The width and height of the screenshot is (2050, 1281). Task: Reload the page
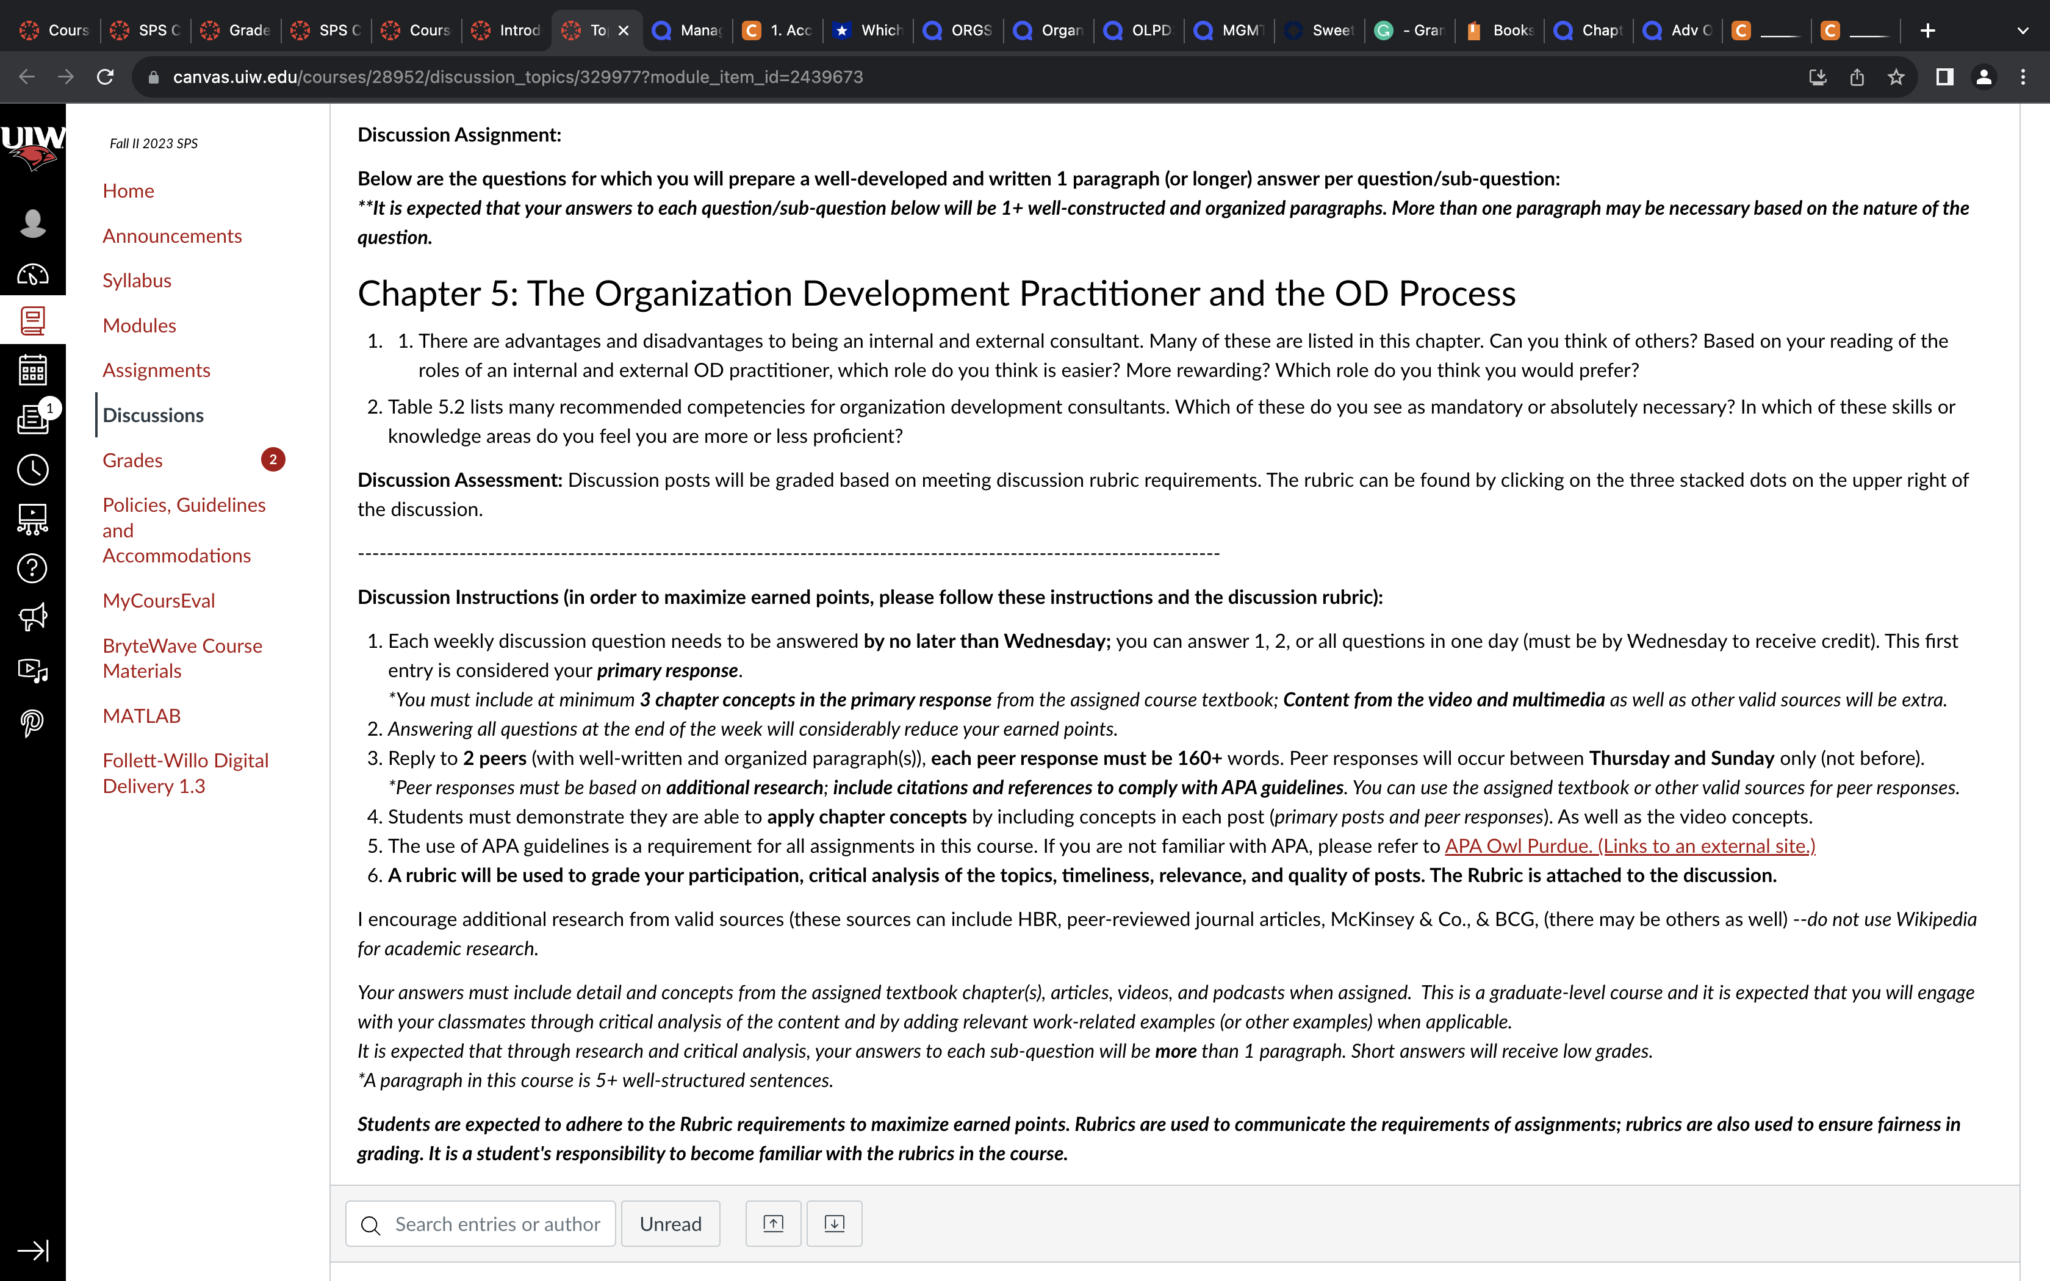[x=105, y=77]
